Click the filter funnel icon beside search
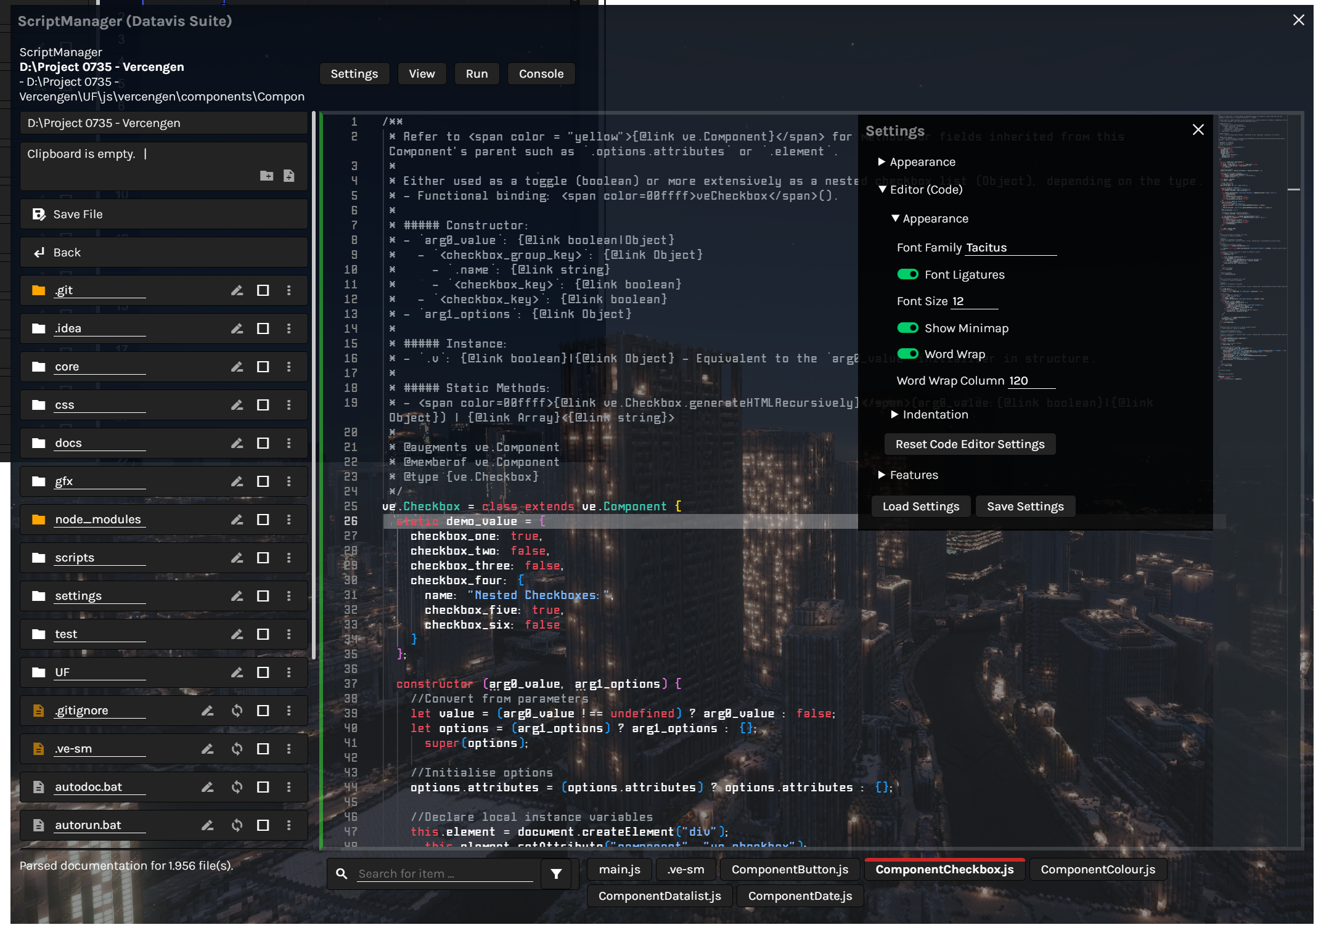 coord(556,874)
